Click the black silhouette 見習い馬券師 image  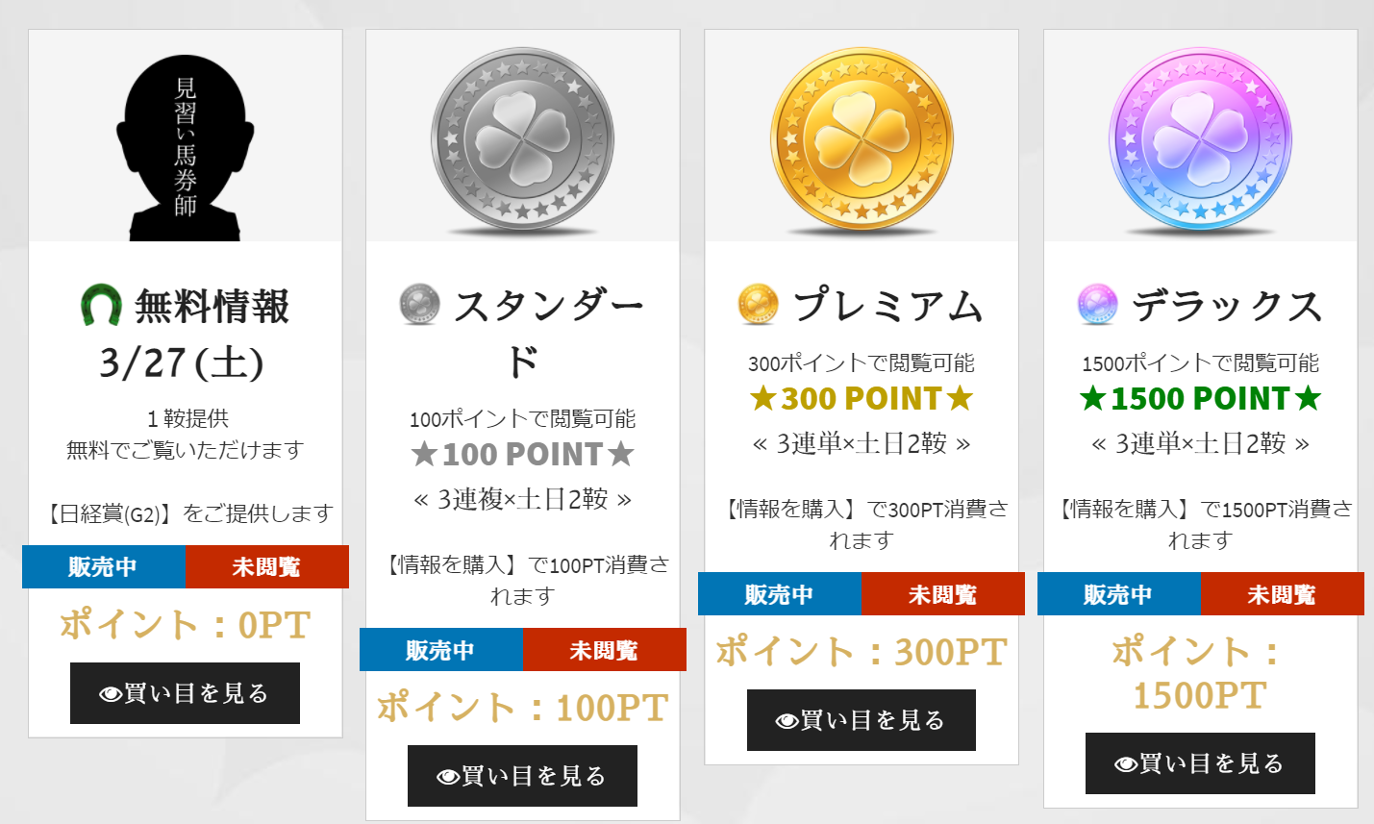[x=185, y=146]
